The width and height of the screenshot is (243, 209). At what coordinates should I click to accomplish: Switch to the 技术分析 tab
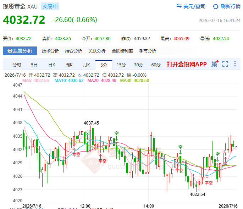tap(50, 51)
